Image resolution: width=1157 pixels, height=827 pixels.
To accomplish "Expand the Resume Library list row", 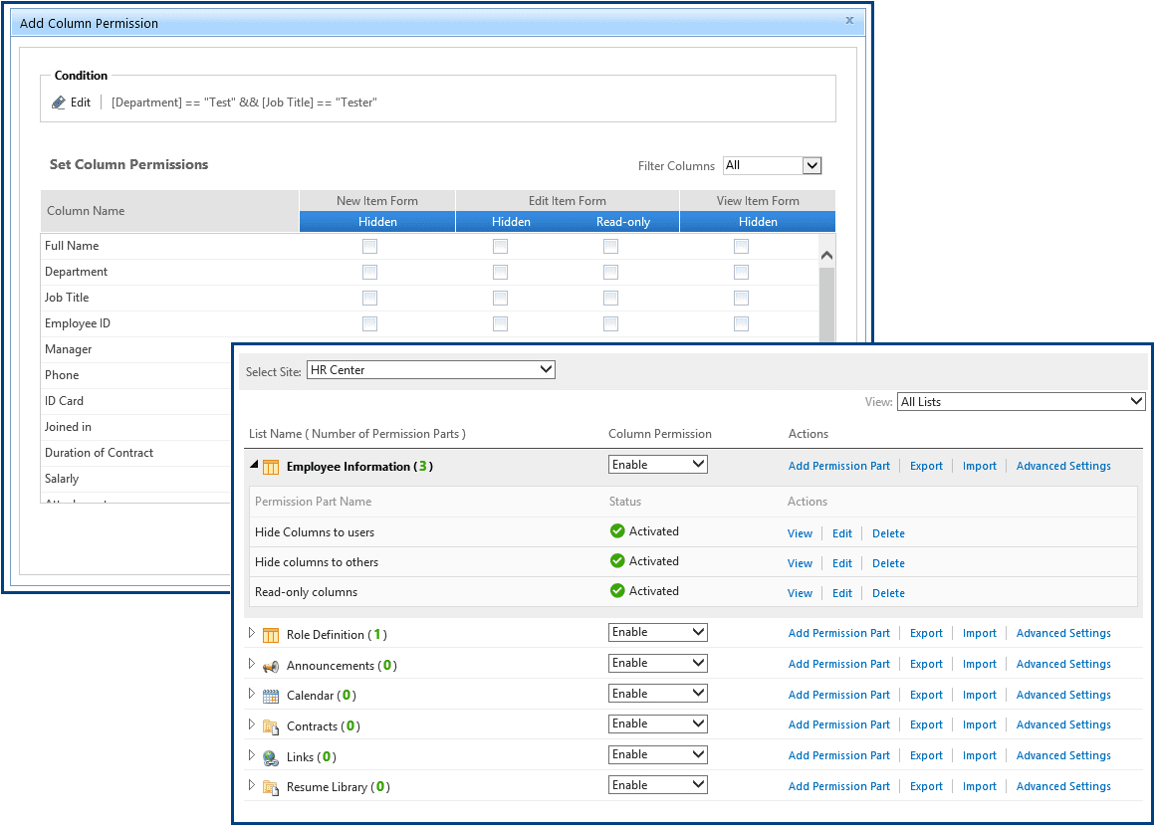I will (252, 785).
